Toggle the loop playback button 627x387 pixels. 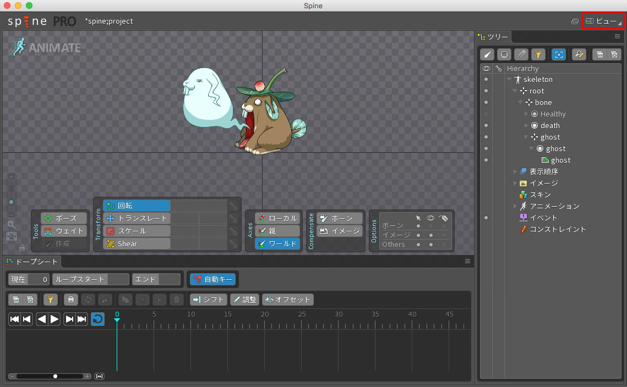point(97,319)
